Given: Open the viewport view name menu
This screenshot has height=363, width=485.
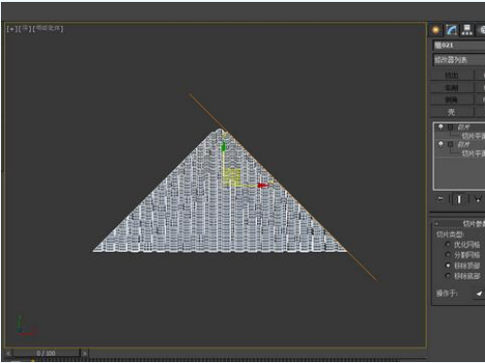Looking at the screenshot, I should click(25, 29).
